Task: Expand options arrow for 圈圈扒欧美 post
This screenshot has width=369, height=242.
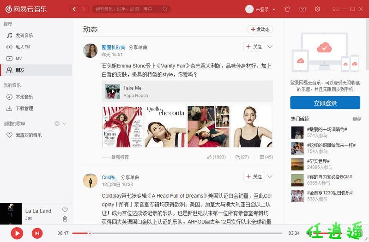Action: pos(270,47)
